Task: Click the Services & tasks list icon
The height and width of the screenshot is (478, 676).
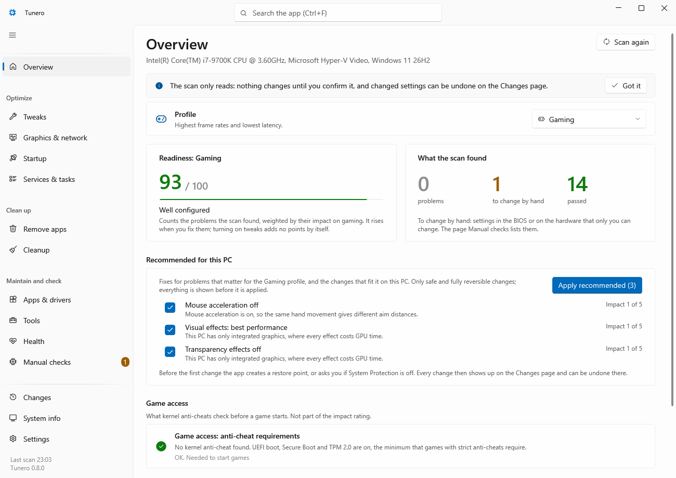Action: click(x=13, y=179)
